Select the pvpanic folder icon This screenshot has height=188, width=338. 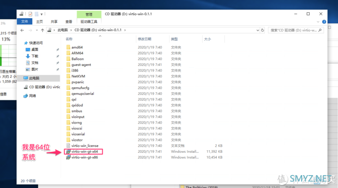(x=68, y=82)
